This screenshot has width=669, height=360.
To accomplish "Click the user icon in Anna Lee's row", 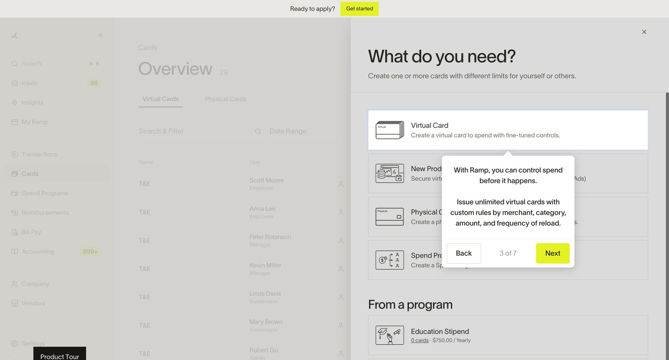I will [x=341, y=212].
